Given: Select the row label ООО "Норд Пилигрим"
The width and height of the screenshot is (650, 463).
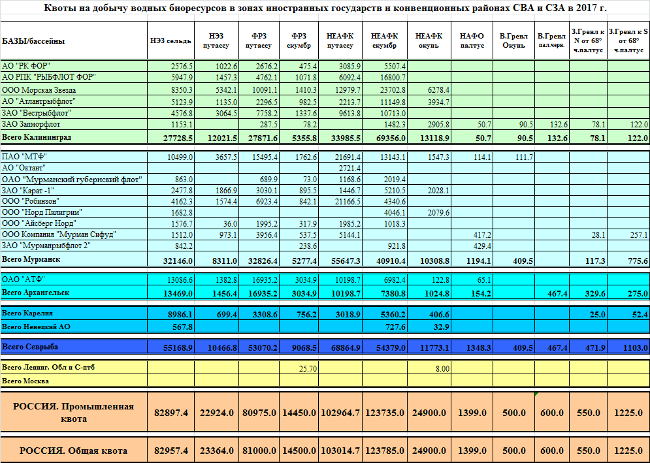Looking at the screenshot, I should pyautogui.click(x=74, y=212).
